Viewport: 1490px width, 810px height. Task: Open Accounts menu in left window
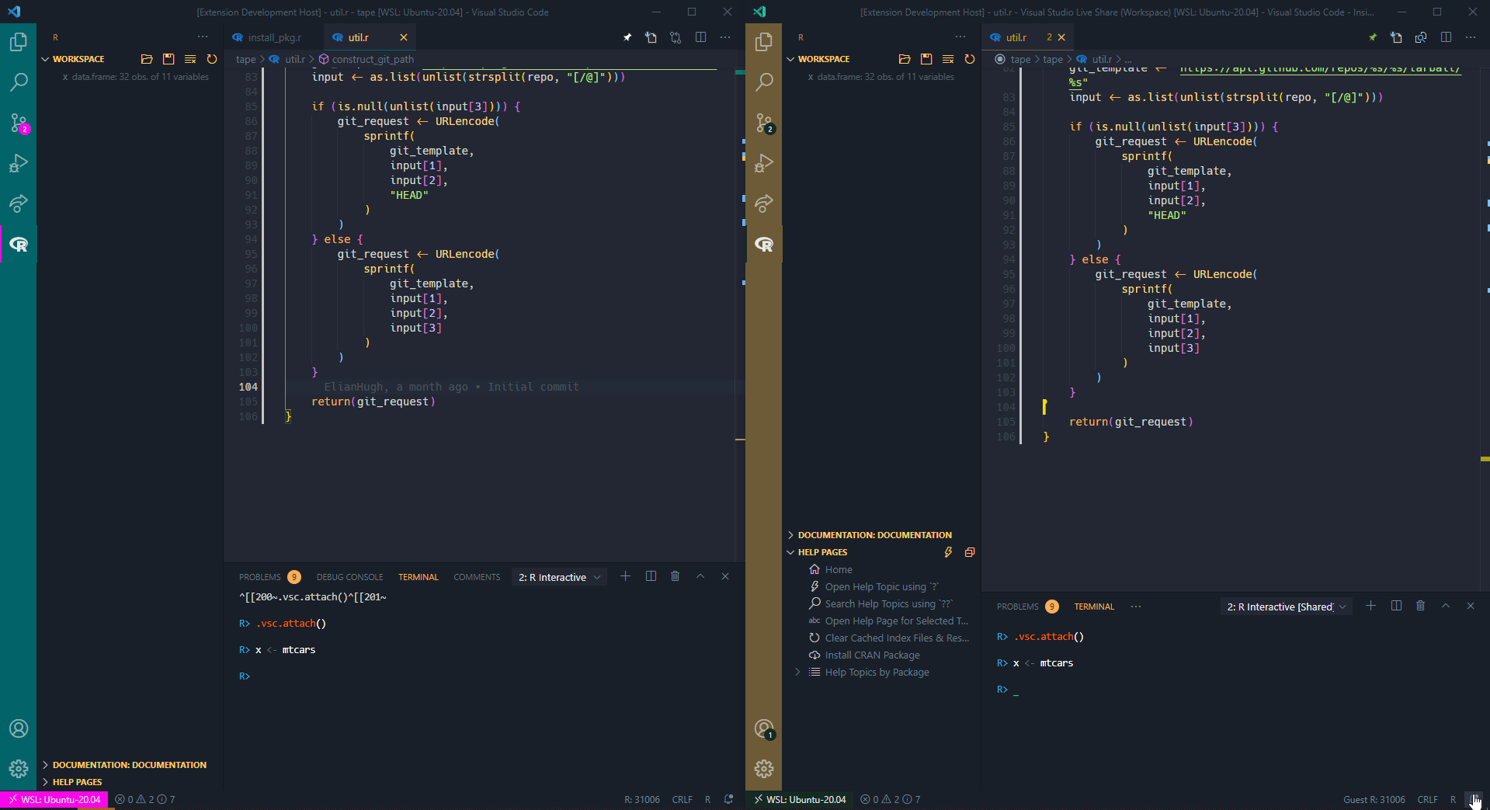point(19,728)
